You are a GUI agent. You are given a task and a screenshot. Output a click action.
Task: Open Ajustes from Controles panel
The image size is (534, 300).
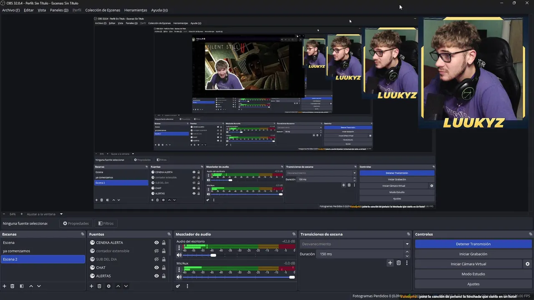click(x=473, y=284)
